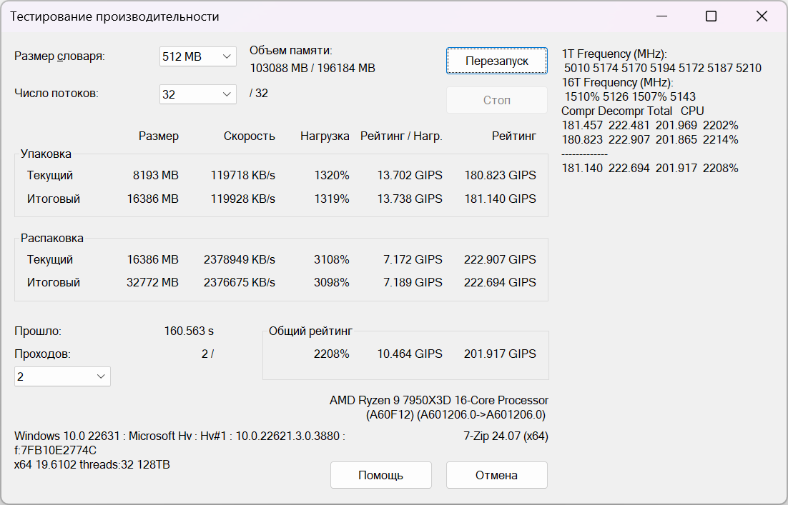Image resolution: width=788 pixels, height=505 pixels.
Task: Click the AMD Ryzen 9 7950X3D processor text
Action: [x=439, y=401]
